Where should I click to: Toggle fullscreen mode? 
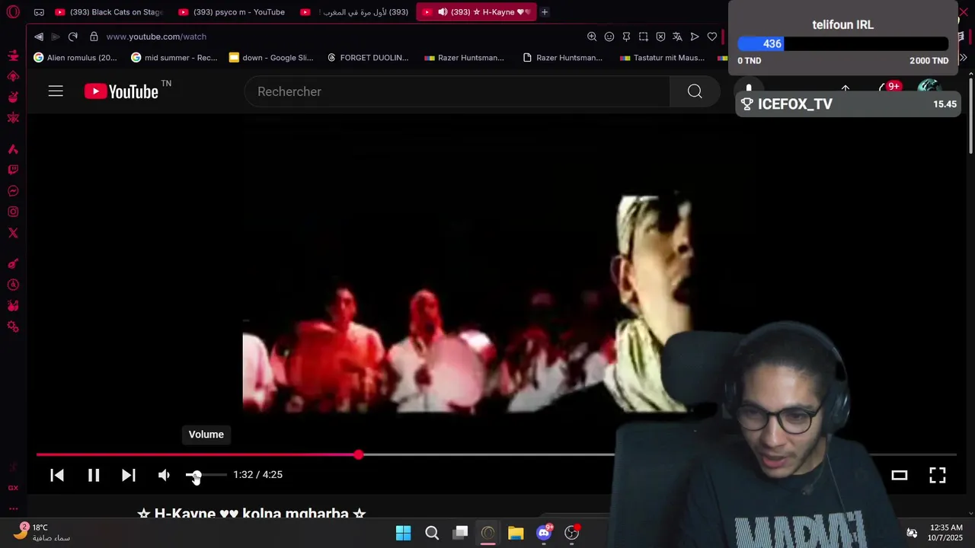tap(938, 475)
